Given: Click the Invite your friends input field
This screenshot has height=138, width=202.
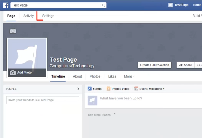Looking at the screenshot, I should 43,100.
